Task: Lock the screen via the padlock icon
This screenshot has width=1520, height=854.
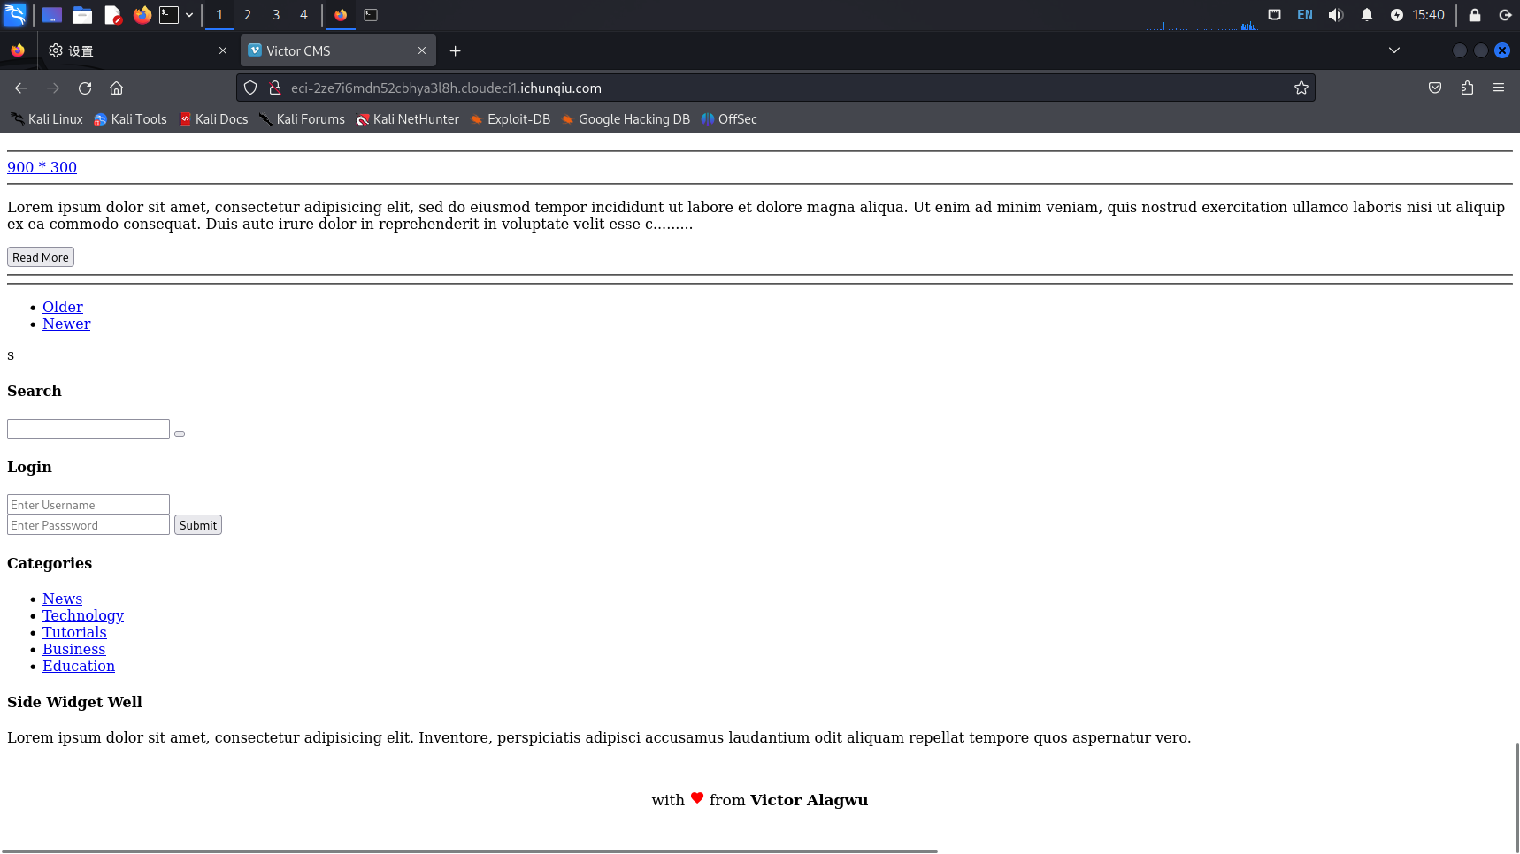Action: pyautogui.click(x=1474, y=15)
